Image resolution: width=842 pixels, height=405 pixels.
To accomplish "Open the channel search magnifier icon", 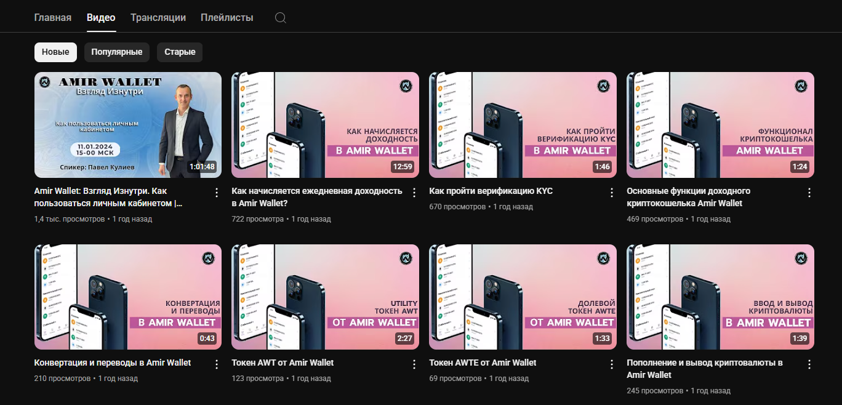I will pos(281,18).
